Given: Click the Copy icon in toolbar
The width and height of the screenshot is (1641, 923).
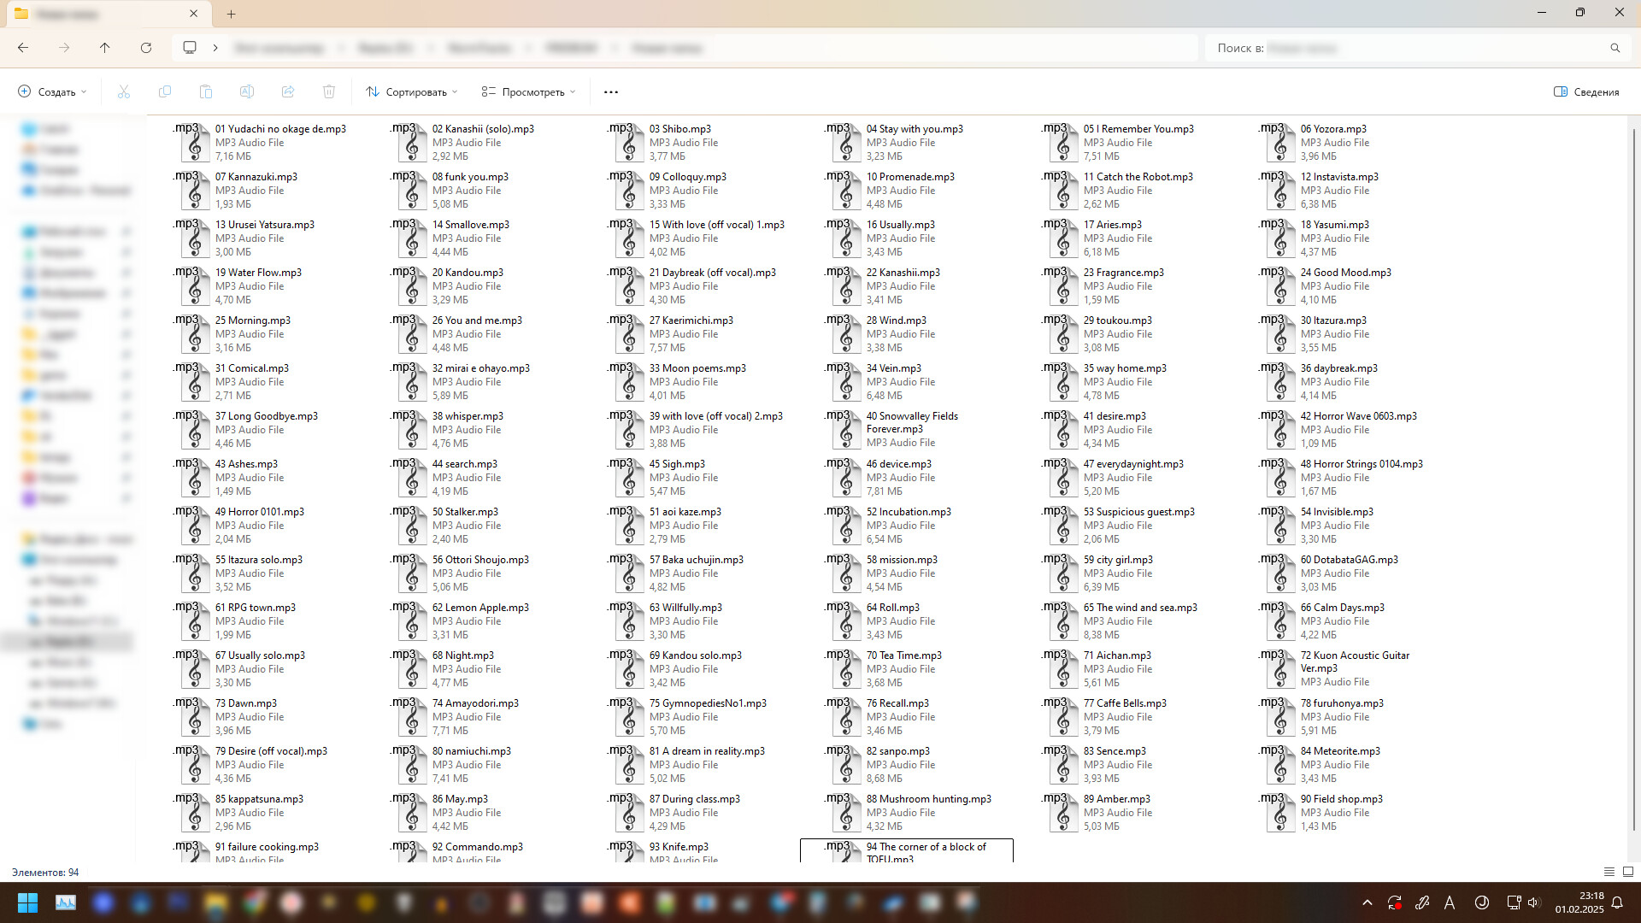Looking at the screenshot, I should point(165,91).
